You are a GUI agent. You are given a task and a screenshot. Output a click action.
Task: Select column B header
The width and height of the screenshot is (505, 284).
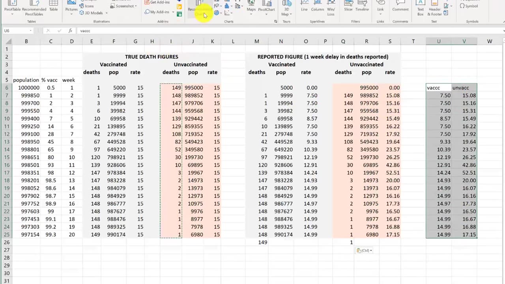pos(26,41)
